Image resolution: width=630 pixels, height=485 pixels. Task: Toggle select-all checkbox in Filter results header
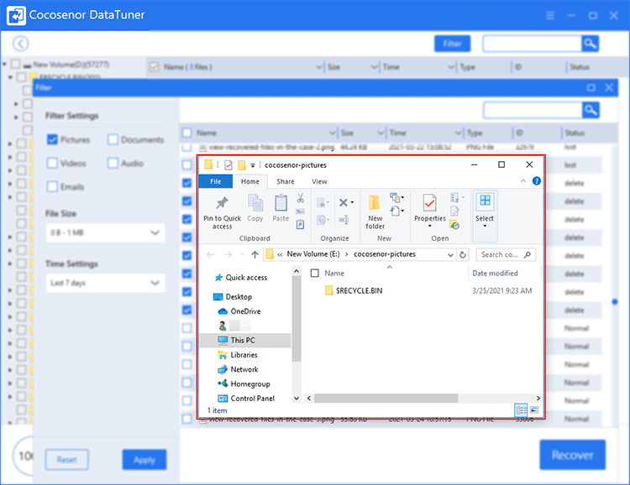pos(186,133)
